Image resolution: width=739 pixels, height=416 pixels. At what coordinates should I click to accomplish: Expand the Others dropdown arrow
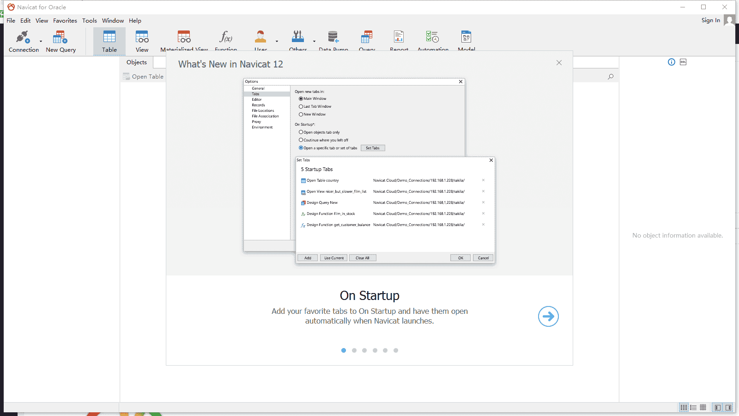pos(314,42)
